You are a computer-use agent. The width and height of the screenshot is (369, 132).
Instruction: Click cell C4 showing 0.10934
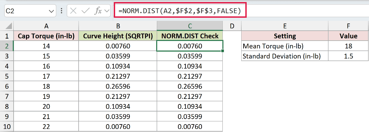coord(190,66)
